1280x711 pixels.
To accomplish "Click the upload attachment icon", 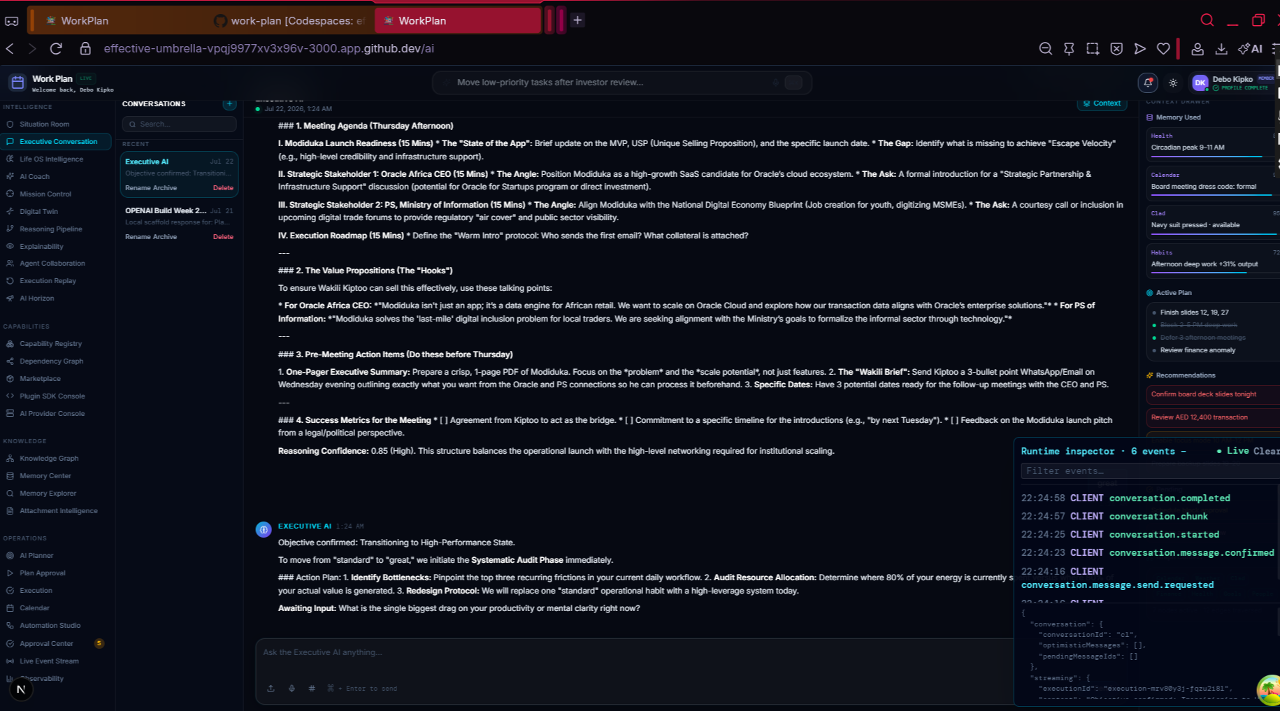I will pos(271,689).
